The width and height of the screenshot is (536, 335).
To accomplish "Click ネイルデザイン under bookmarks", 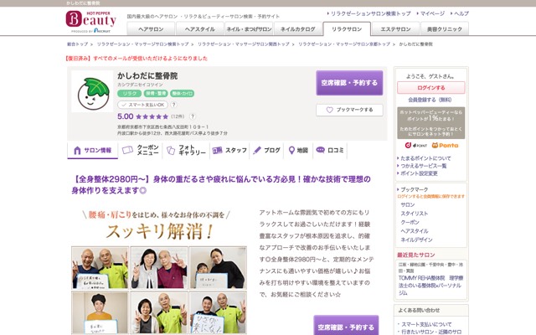I will coord(416,240).
